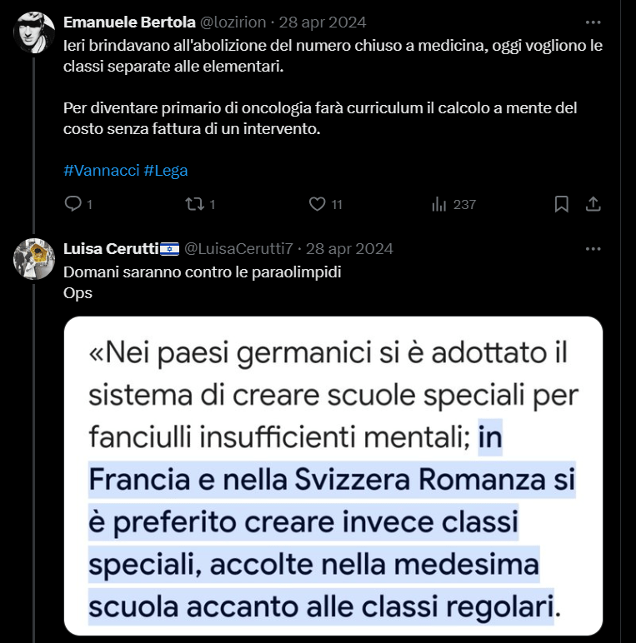Open the 28 apr 2024 timestamp on Cerutti's reply

[351, 249]
